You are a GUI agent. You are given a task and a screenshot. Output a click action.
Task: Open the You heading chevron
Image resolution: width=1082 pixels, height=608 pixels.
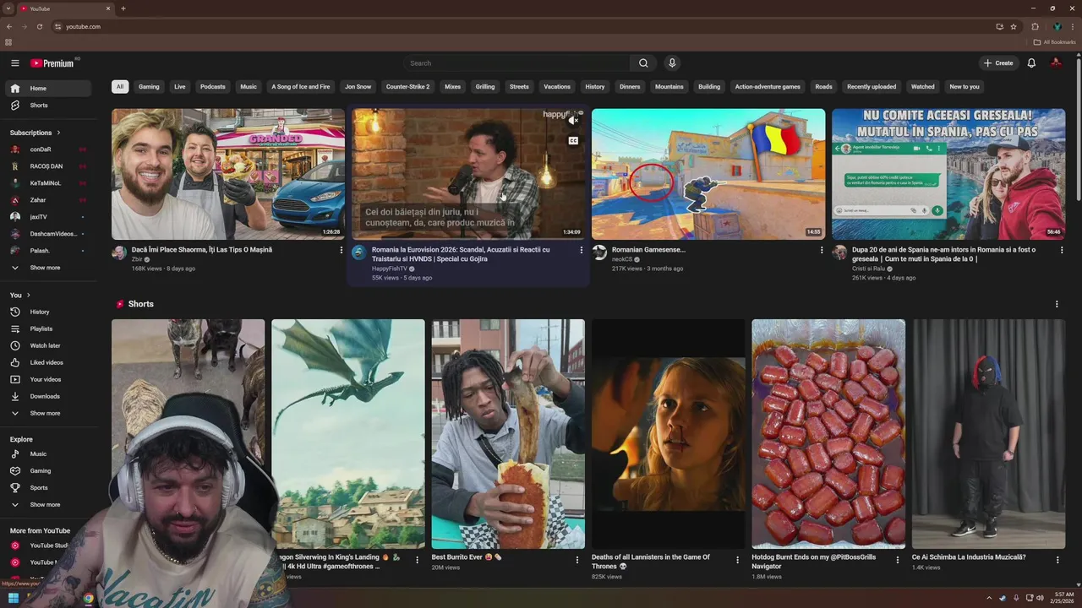coord(28,296)
